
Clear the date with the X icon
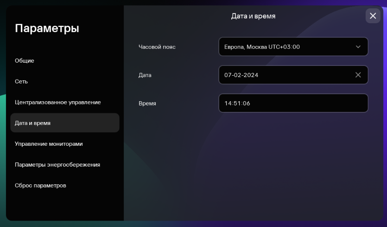[358, 75]
